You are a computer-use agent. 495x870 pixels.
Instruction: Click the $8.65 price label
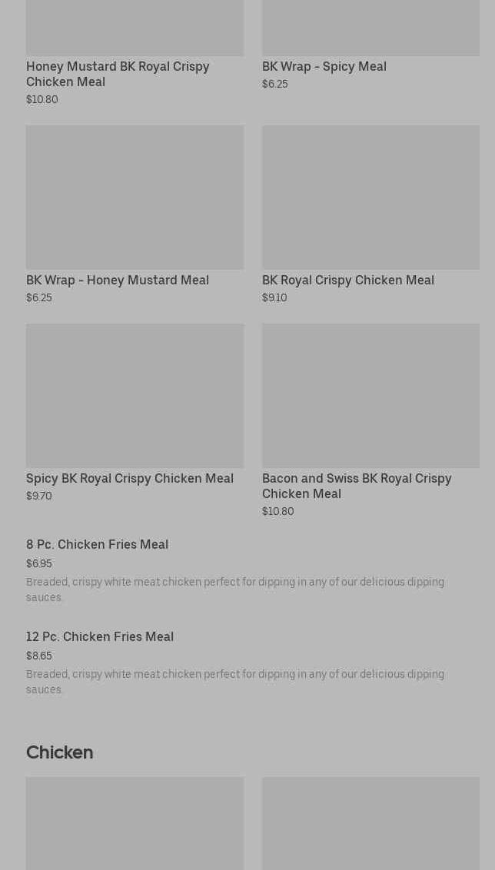[39, 656]
